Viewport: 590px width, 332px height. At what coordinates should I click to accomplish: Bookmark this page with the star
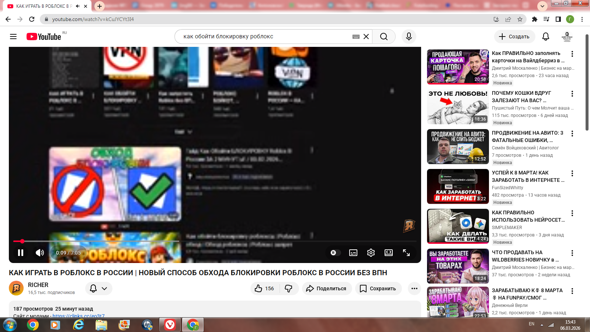point(520,19)
